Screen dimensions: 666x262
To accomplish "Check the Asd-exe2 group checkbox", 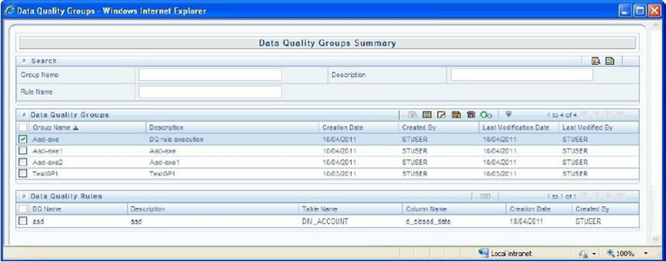I will pyautogui.click(x=23, y=162).
